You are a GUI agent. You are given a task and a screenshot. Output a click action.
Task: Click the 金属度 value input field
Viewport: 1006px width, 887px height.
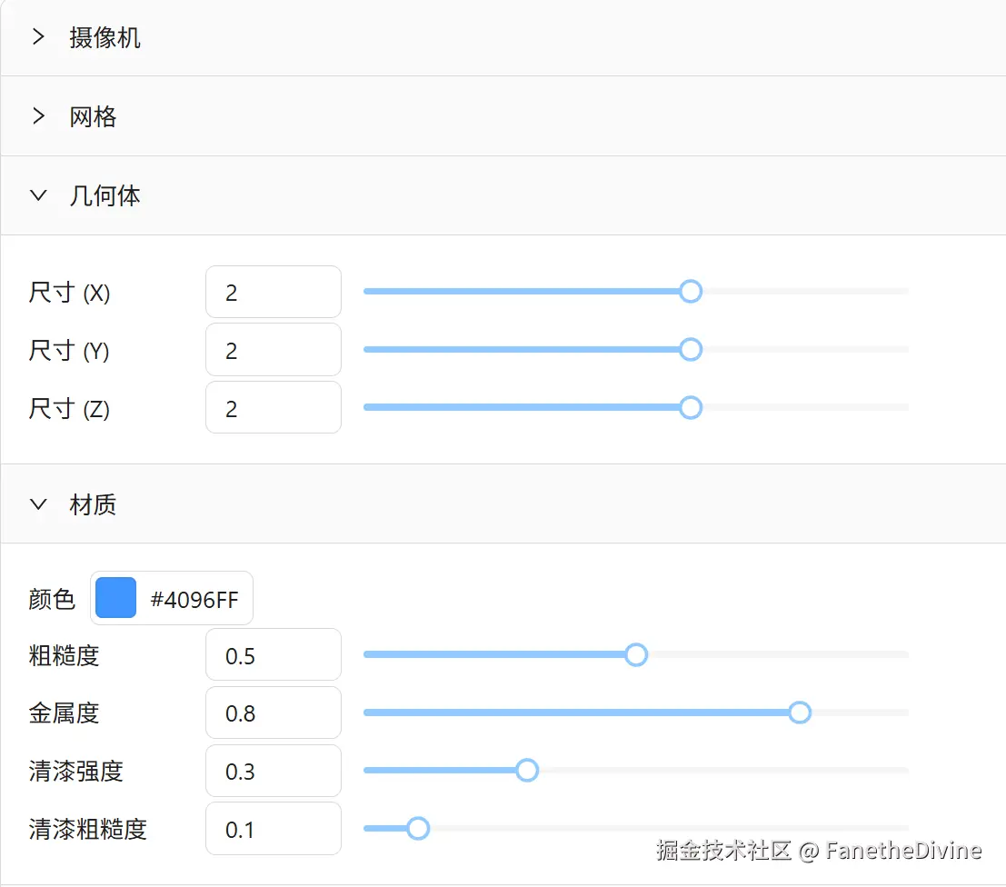274,713
